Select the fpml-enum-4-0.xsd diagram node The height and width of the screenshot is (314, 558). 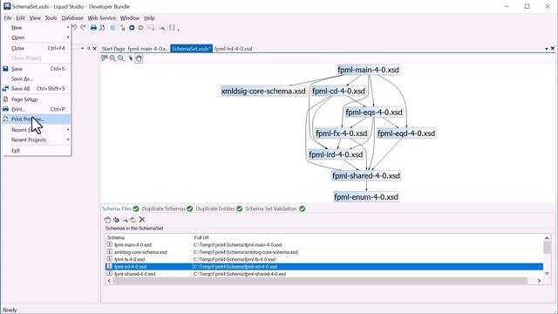point(366,197)
